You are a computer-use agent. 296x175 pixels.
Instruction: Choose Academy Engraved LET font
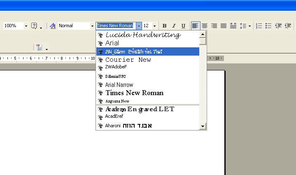click(148, 109)
